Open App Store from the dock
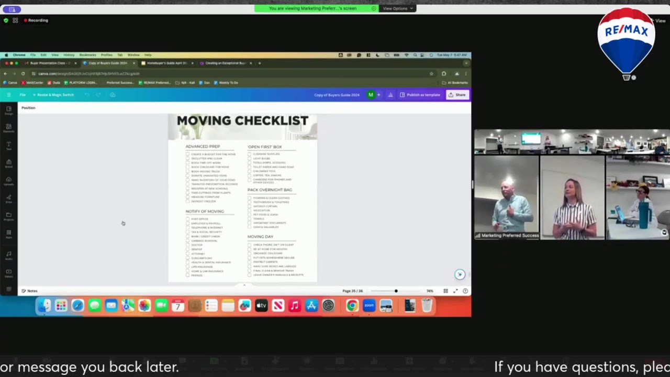 coord(311,305)
